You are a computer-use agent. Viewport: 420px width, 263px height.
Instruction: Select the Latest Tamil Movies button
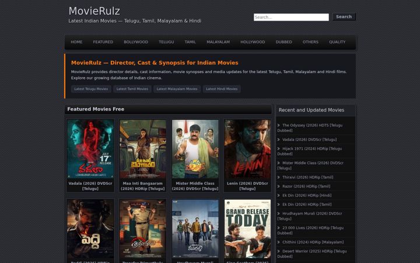132,89
